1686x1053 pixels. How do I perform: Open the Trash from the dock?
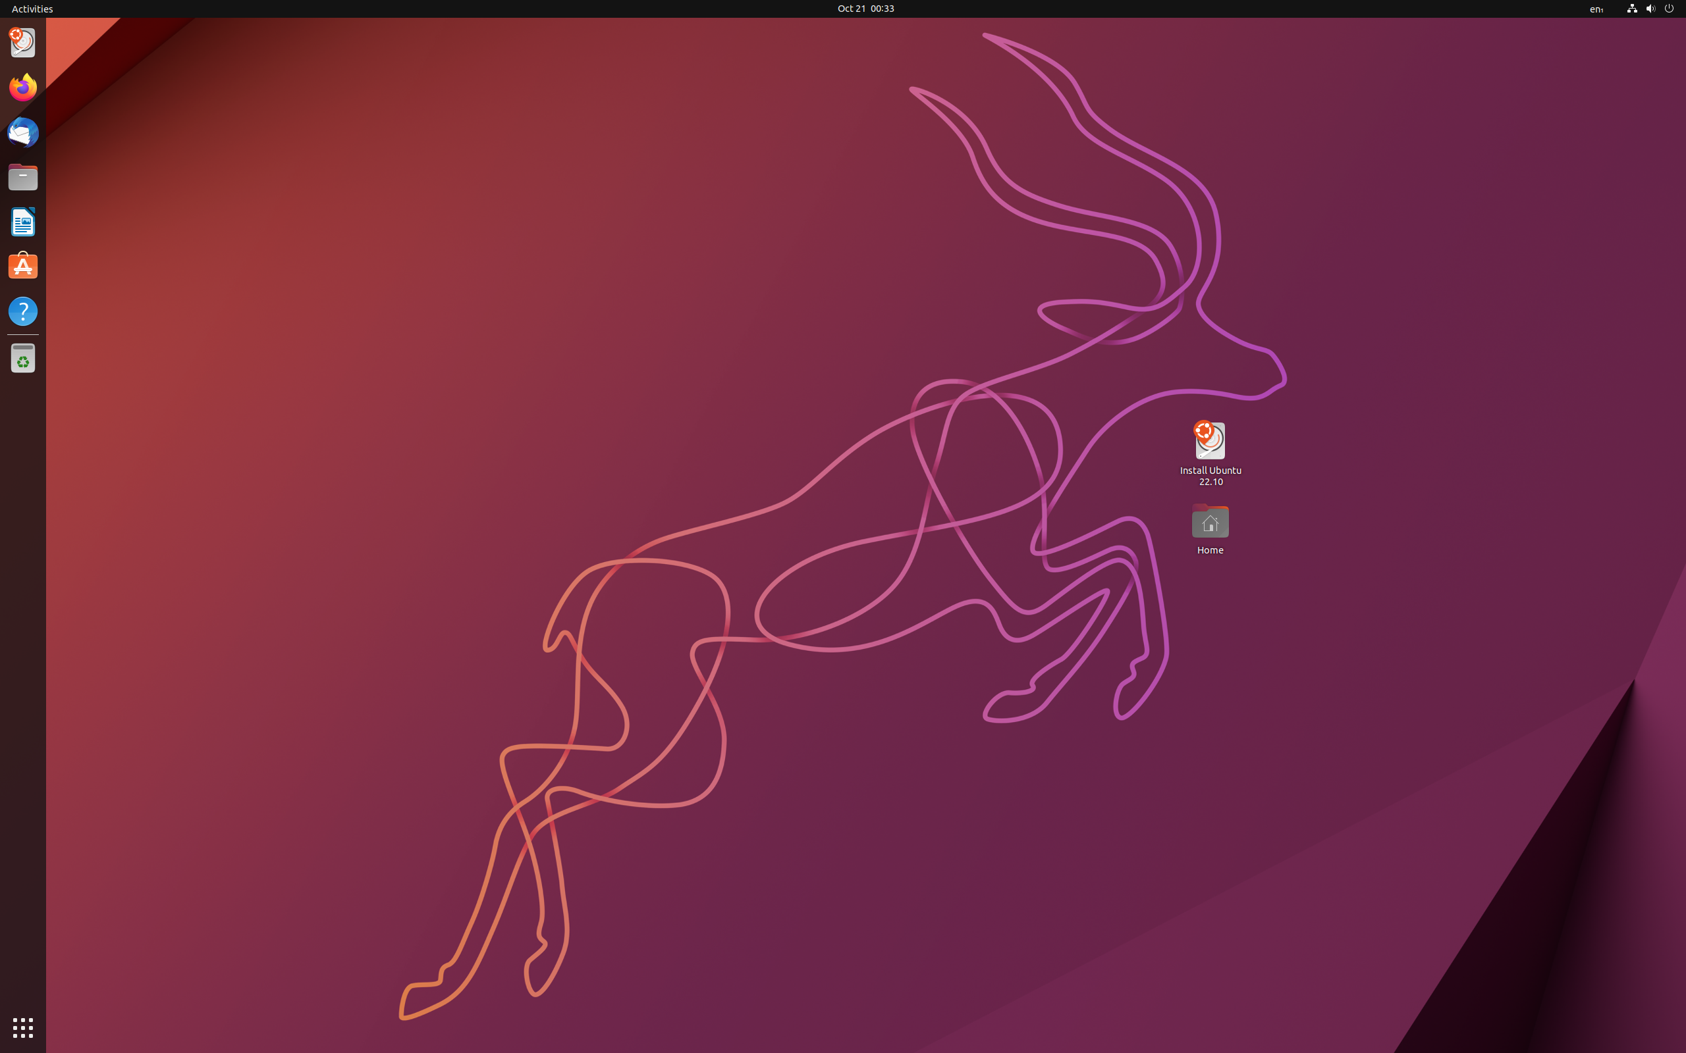pos(22,359)
